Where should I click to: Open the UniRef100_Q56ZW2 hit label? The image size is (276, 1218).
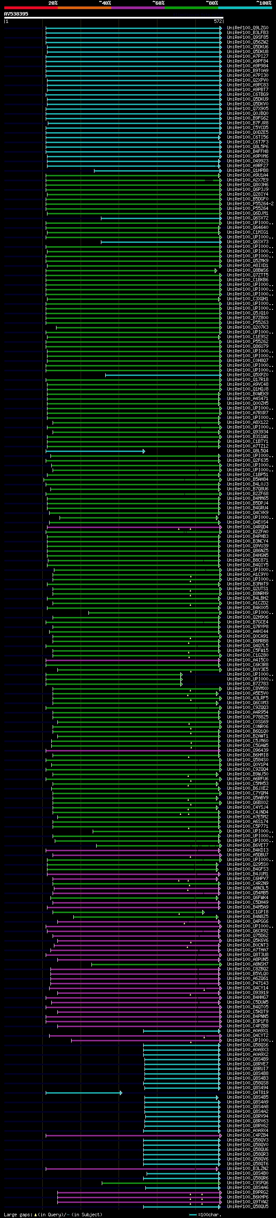pyautogui.click(x=247, y=42)
